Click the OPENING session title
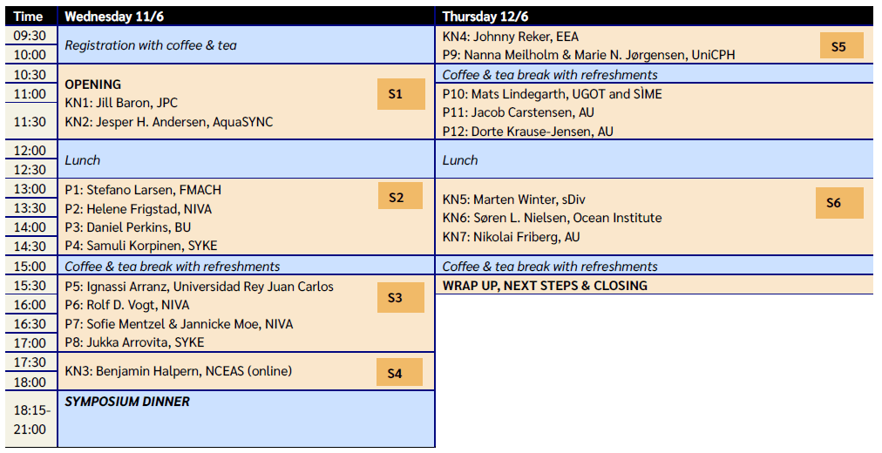Screen dimensions: 882x453 click(x=93, y=85)
